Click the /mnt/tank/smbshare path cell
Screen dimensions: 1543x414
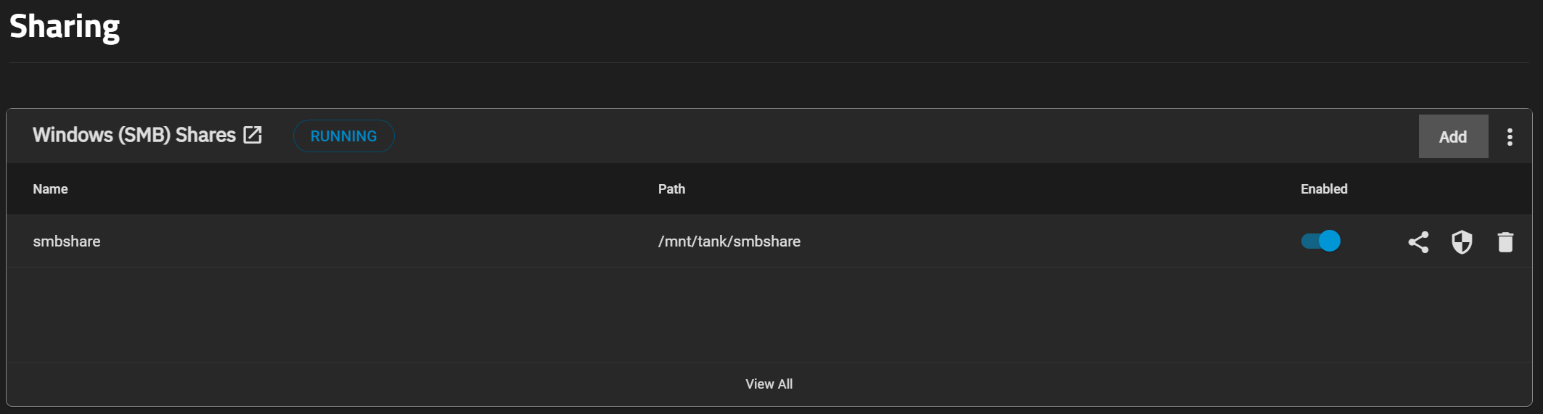(x=729, y=241)
